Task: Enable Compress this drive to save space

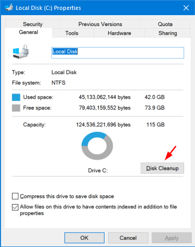Action: coord(15,196)
